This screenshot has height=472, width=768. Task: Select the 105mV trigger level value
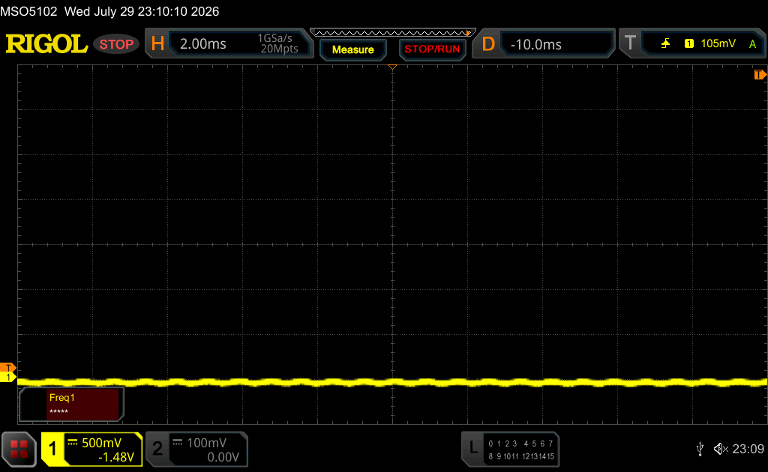coord(718,43)
